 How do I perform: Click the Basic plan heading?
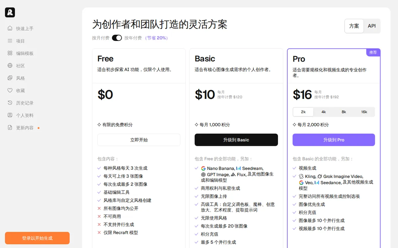click(205, 59)
